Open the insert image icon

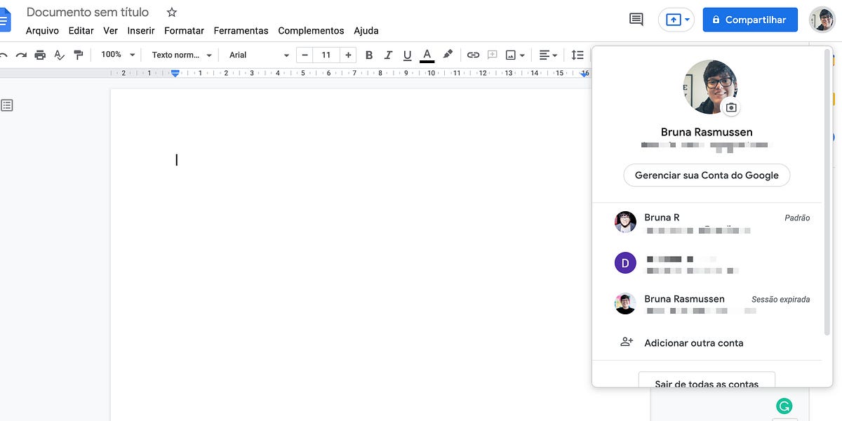(511, 54)
